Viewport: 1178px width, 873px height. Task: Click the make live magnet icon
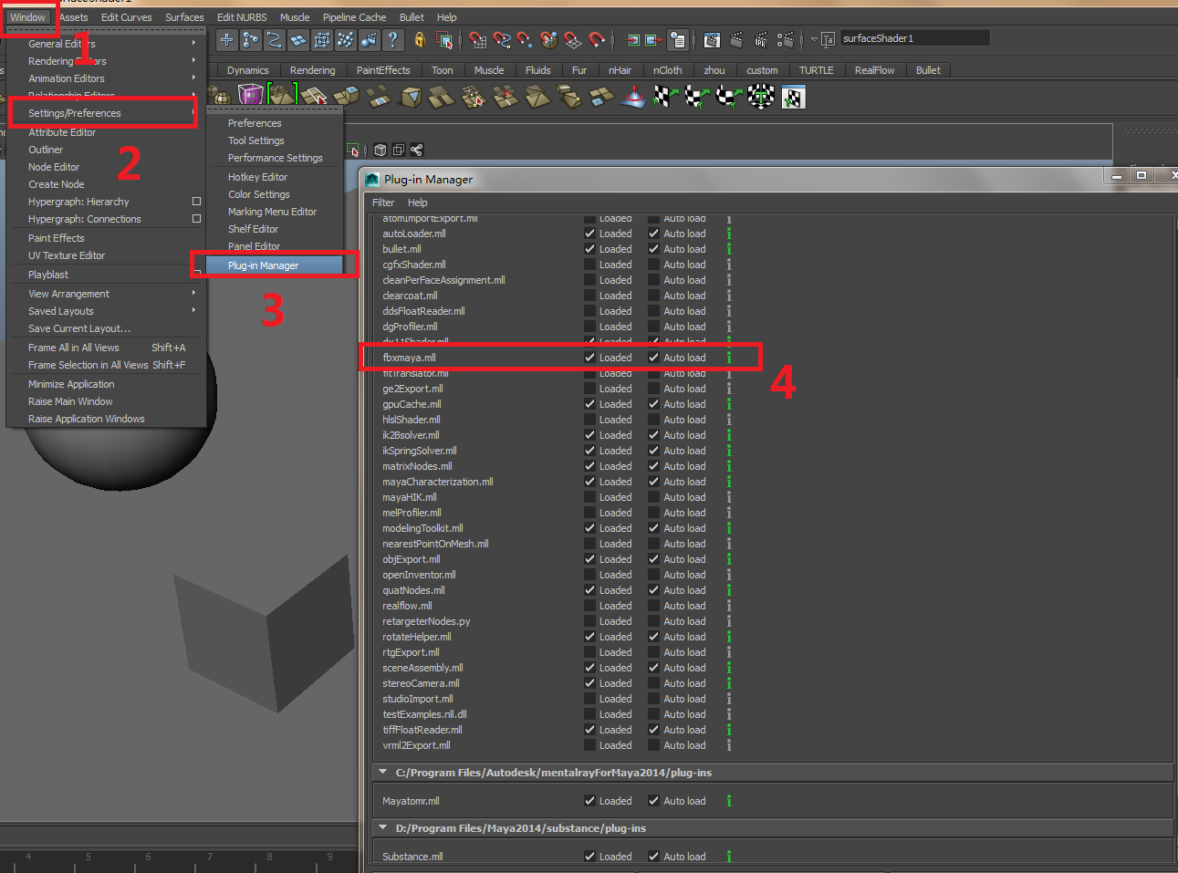tap(596, 39)
